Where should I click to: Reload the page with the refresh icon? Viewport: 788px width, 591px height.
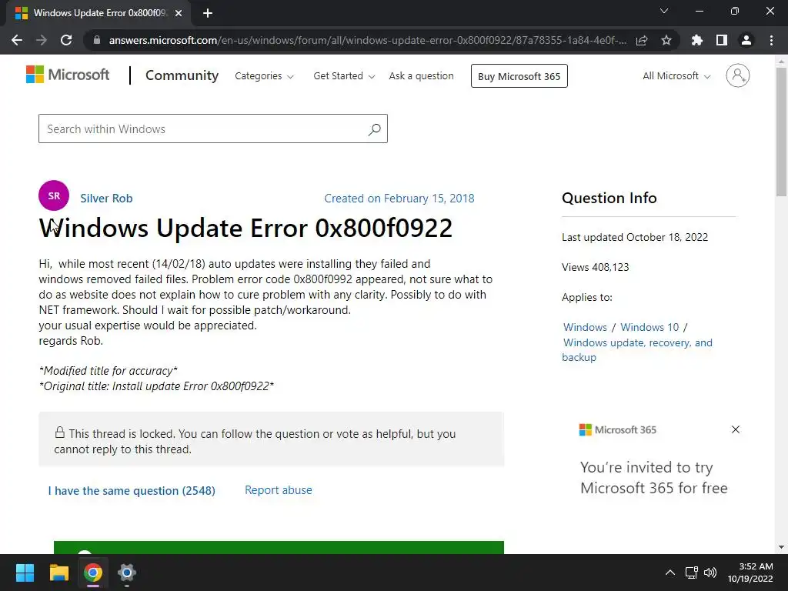point(66,40)
